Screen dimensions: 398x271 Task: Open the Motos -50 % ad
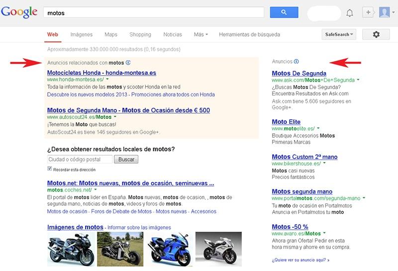point(290,227)
